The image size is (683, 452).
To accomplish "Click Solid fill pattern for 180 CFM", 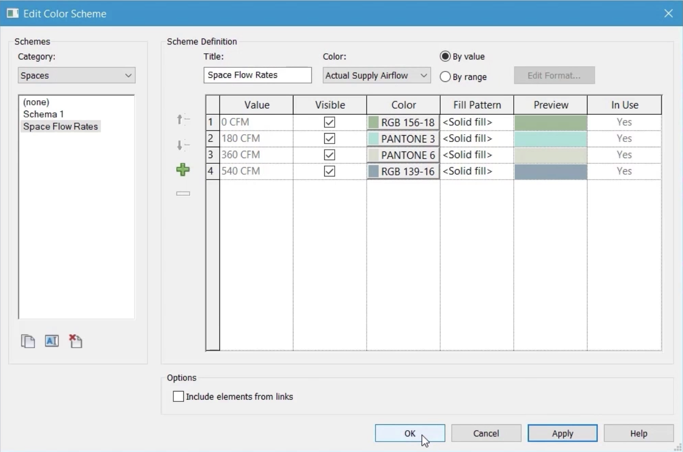I will 477,138.
